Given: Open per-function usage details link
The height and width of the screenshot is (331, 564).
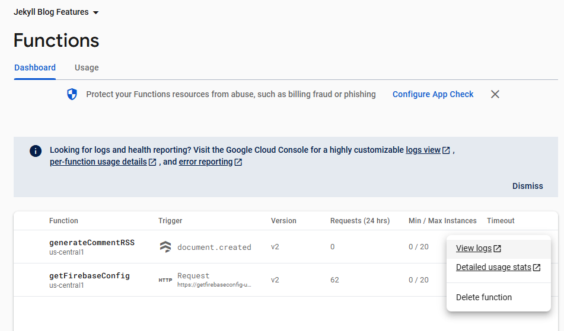Looking at the screenshot, I should [98, 162].
